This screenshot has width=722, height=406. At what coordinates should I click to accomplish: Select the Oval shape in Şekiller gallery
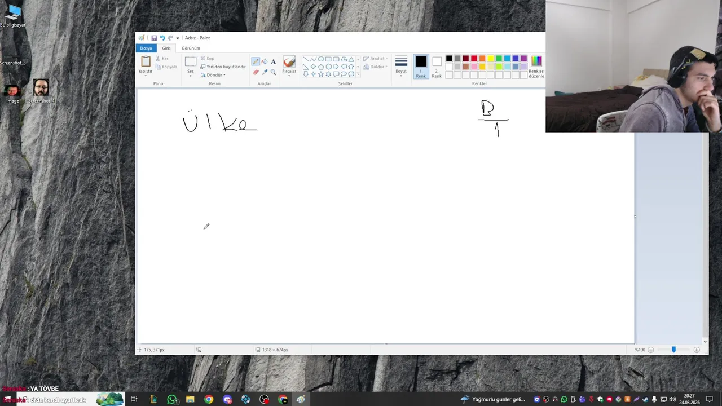tap(321, 59)
